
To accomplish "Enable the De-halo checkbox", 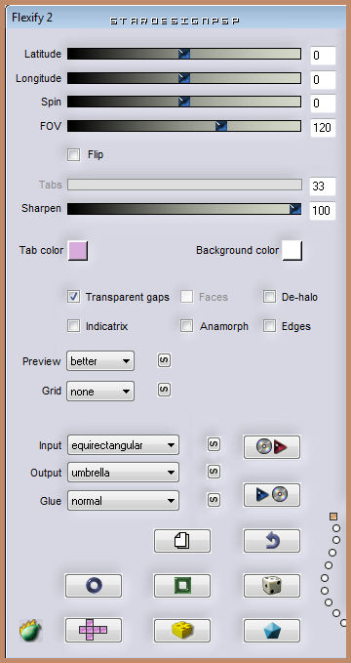I will point(269,297).
